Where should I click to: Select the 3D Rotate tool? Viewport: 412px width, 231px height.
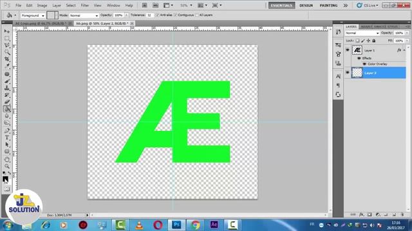(7, 160)
